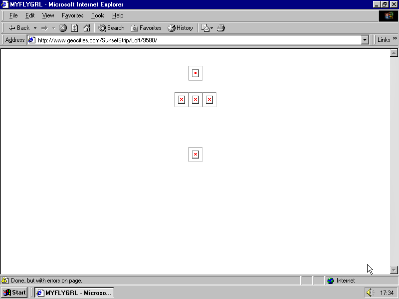Click the scrollbar down arrow

(394, 270)
